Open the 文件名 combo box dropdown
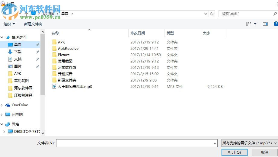Viewport: 278px width, 157px height. [x=215, y=143]
